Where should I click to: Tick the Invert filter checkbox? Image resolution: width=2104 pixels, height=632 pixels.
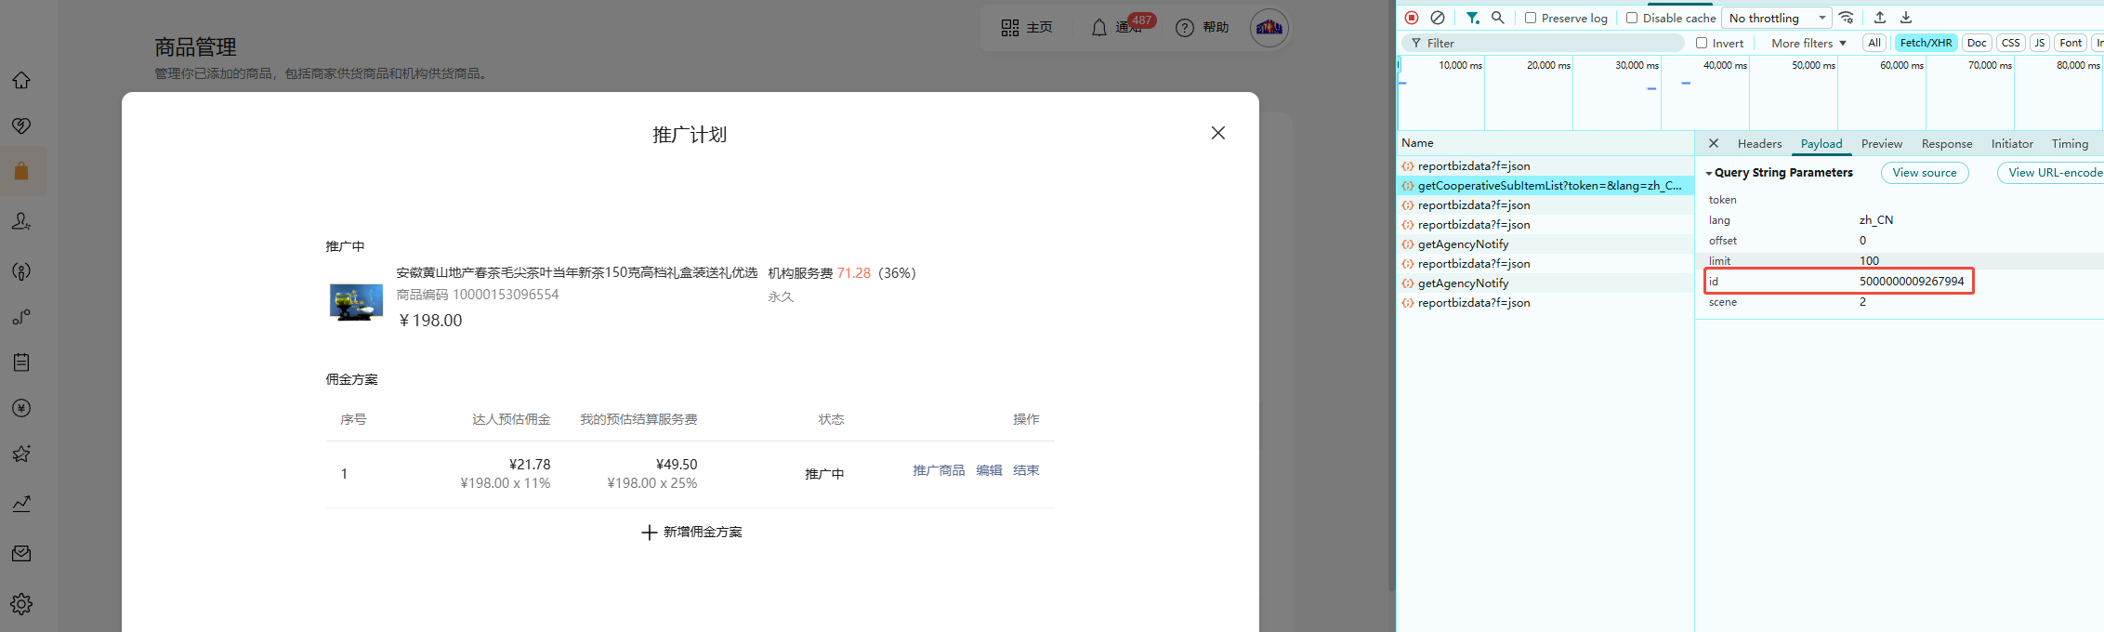coord(1702,43)
